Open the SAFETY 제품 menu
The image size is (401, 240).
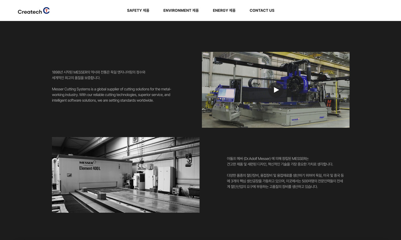[x=138, y=10]
